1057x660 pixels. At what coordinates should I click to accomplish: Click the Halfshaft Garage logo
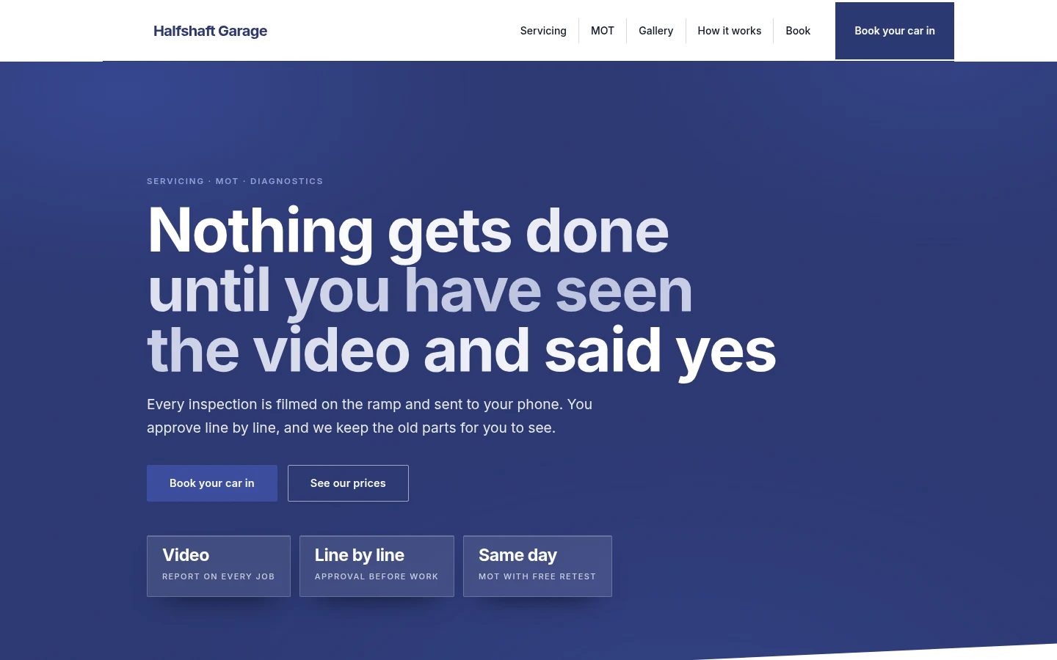pos(210,31)
